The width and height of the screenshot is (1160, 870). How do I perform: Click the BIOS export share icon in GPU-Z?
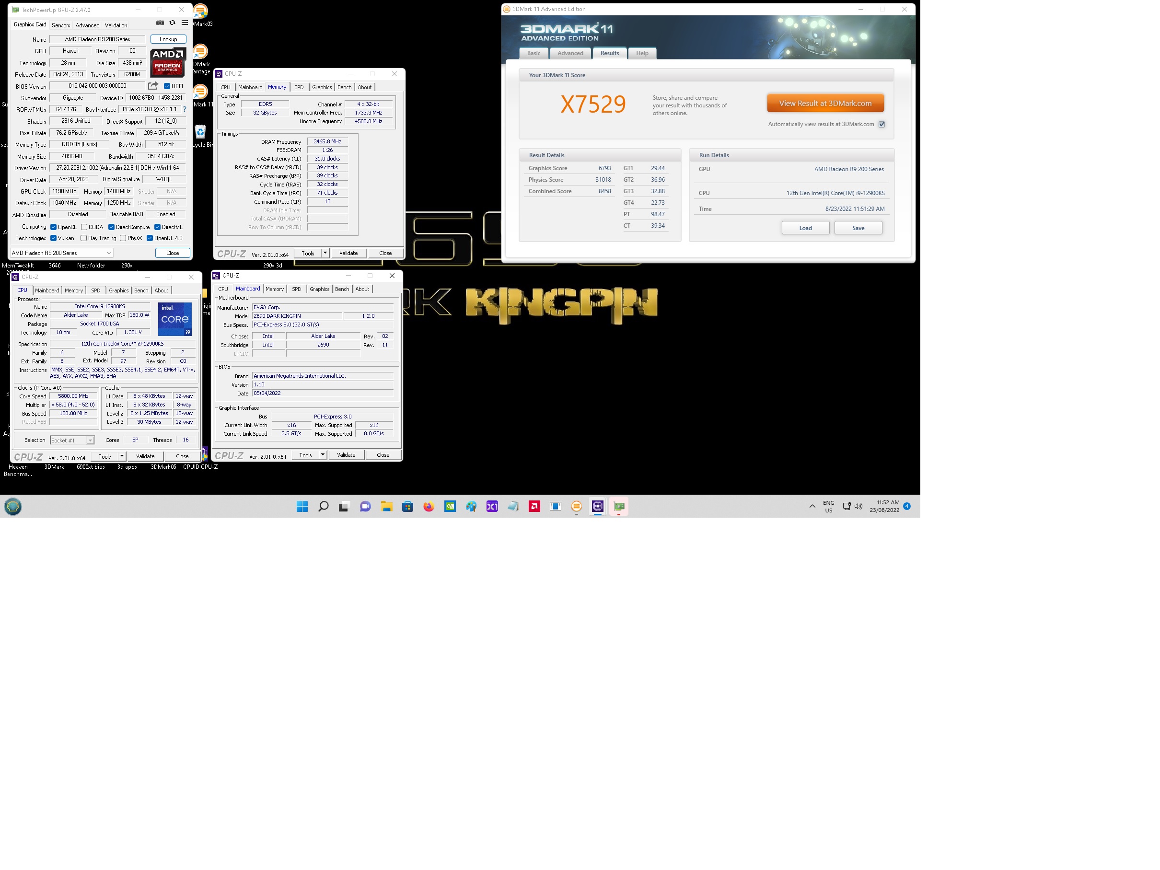point(152,85)
